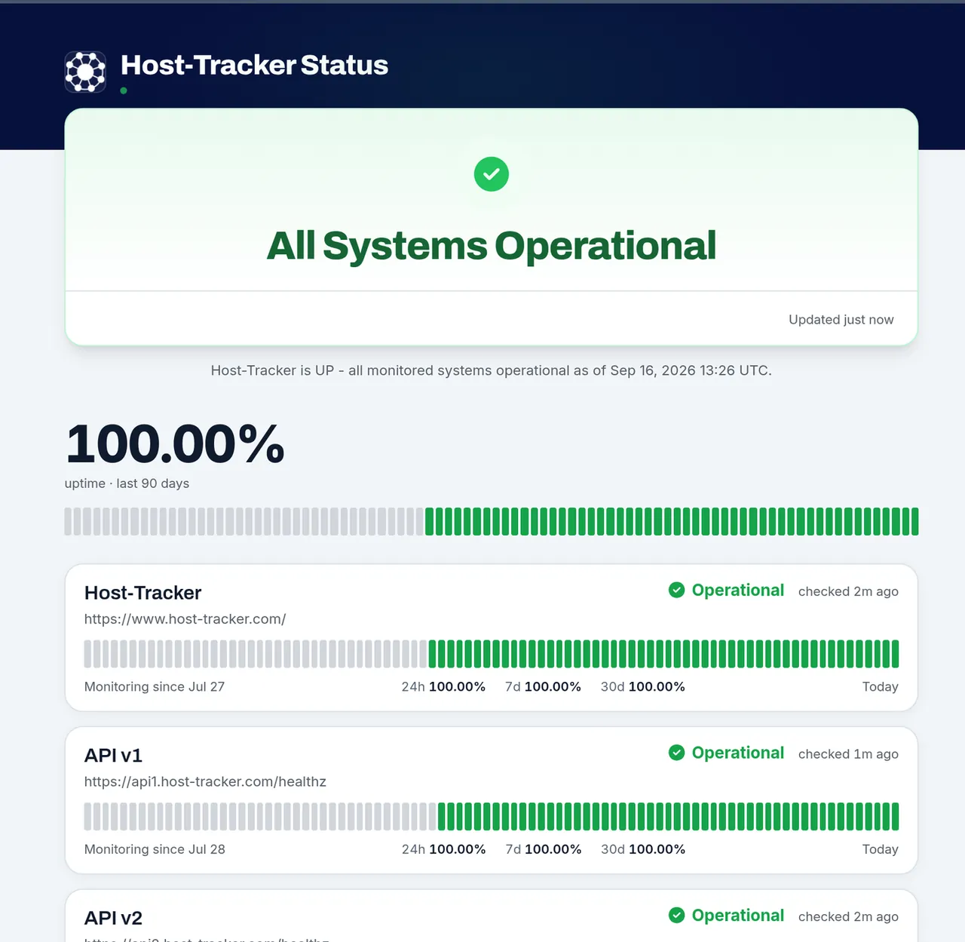Click the API v1 Operational check icon
Viewport: 965px width, 942px height.
[677, 753]
